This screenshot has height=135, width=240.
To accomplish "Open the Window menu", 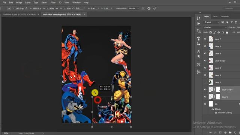I will click(76, 3).
